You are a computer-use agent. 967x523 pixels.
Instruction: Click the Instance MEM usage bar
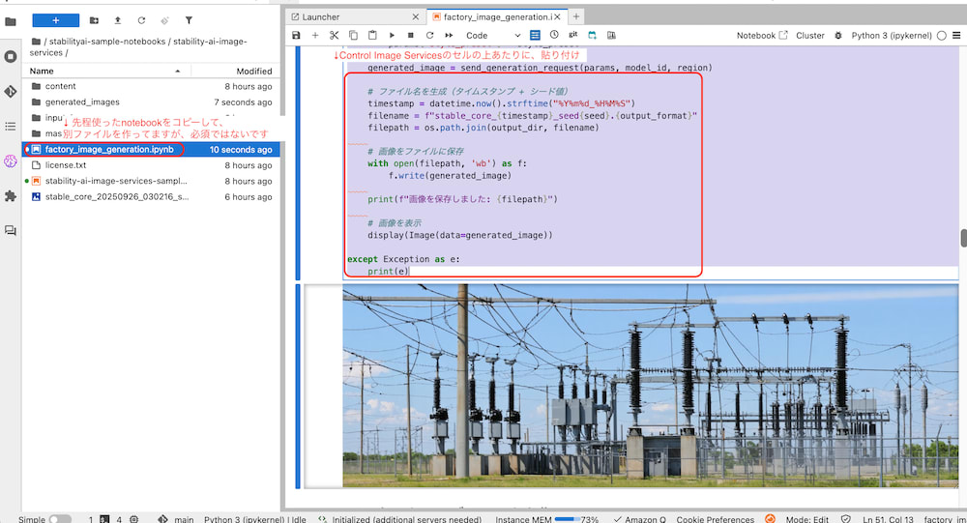pyautogui.click(x=567, y=519)
